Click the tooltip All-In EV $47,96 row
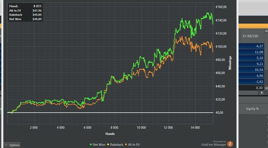 point(25,11)
